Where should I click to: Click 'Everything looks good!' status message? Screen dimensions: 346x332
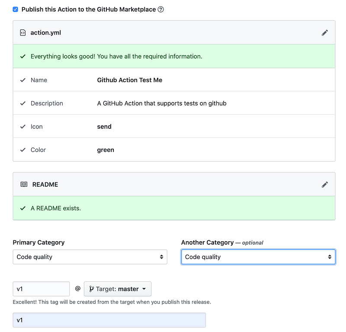(x=116, y=57)
